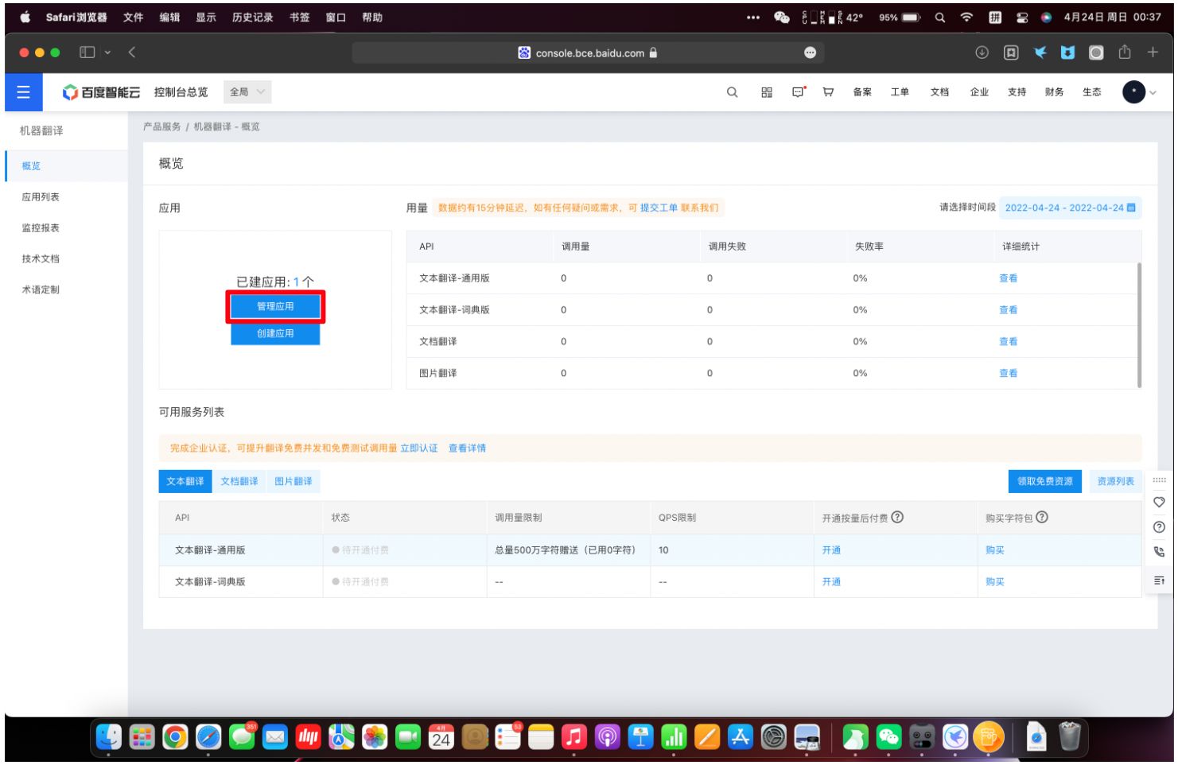The image size is (1178, 765).
Task: Click 开通 for 文本翻译-通用版
Action: (831, 550)
